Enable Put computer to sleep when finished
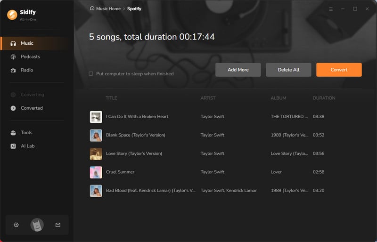This screenshot has width=377, height=242. (x=91, y=74)
